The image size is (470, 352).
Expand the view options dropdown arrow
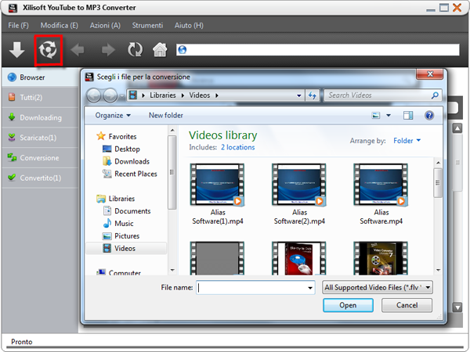coord(389,115)
